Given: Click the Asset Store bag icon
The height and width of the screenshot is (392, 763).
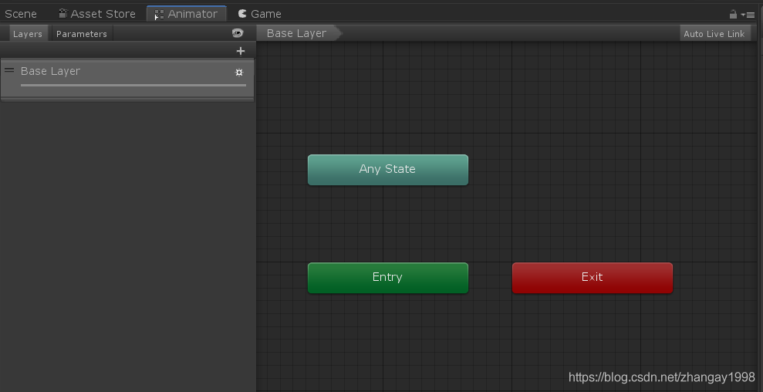Looking at the screenshot, I should point(62,13).
